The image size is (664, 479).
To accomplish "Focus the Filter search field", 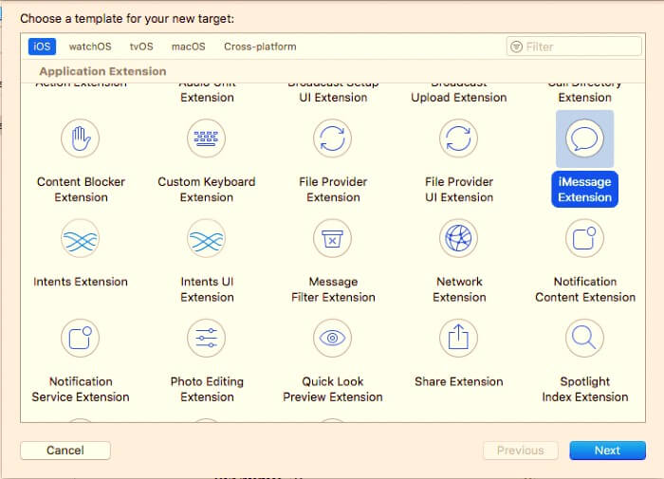I will 574,46.
